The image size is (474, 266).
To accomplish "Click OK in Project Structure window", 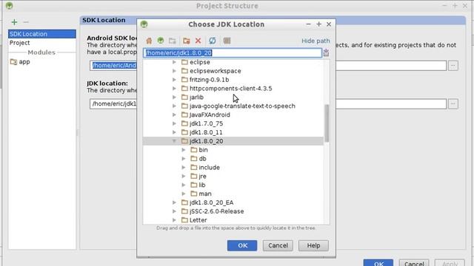I will coord(378,263).
